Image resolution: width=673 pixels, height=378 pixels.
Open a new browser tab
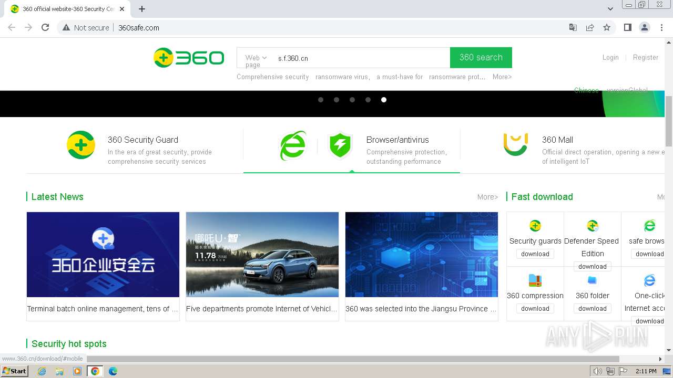coord(142,9)
